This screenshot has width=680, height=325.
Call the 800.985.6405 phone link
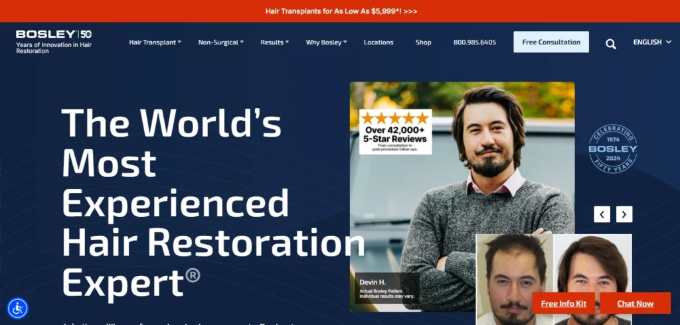[x=474, y=42]
